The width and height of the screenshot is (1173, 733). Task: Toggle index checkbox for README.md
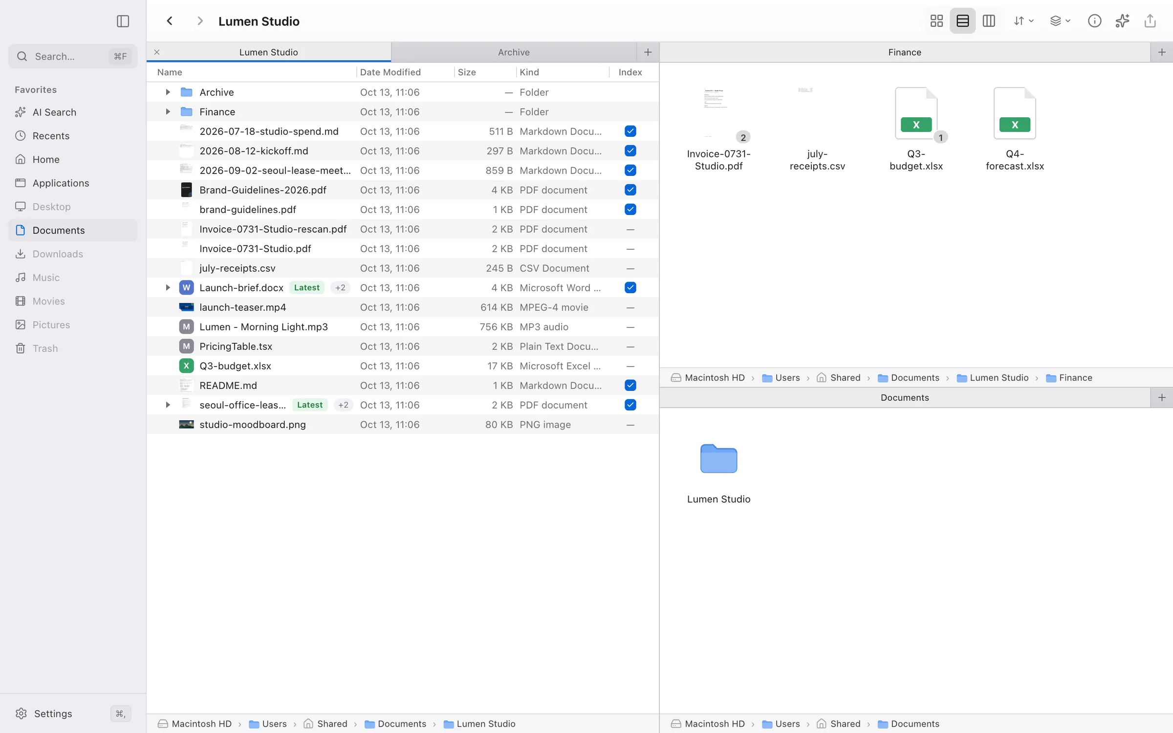pyautogui.click(x=630, y=386)
